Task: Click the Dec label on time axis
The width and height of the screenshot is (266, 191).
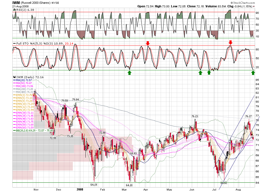Action: tap(59, 189)
